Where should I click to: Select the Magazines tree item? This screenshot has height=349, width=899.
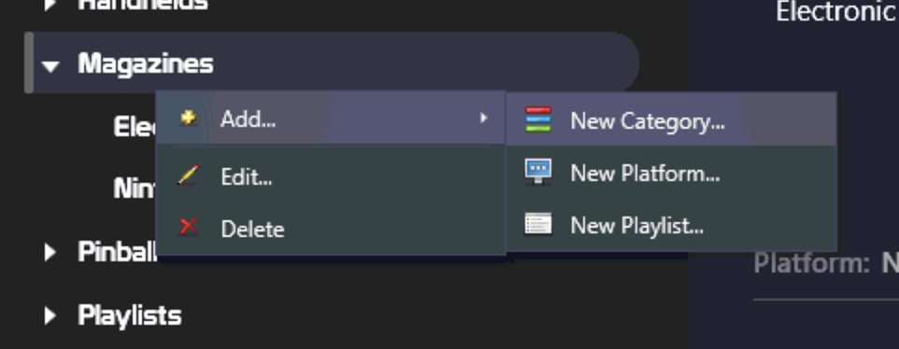pos(145,63)
